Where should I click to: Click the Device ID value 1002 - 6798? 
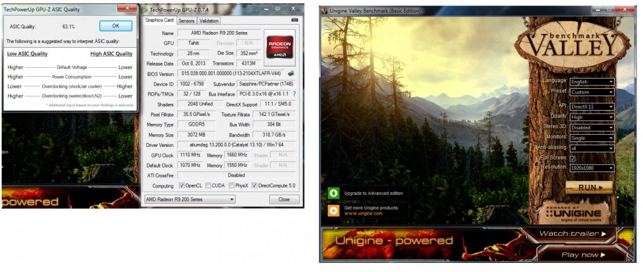192,84
